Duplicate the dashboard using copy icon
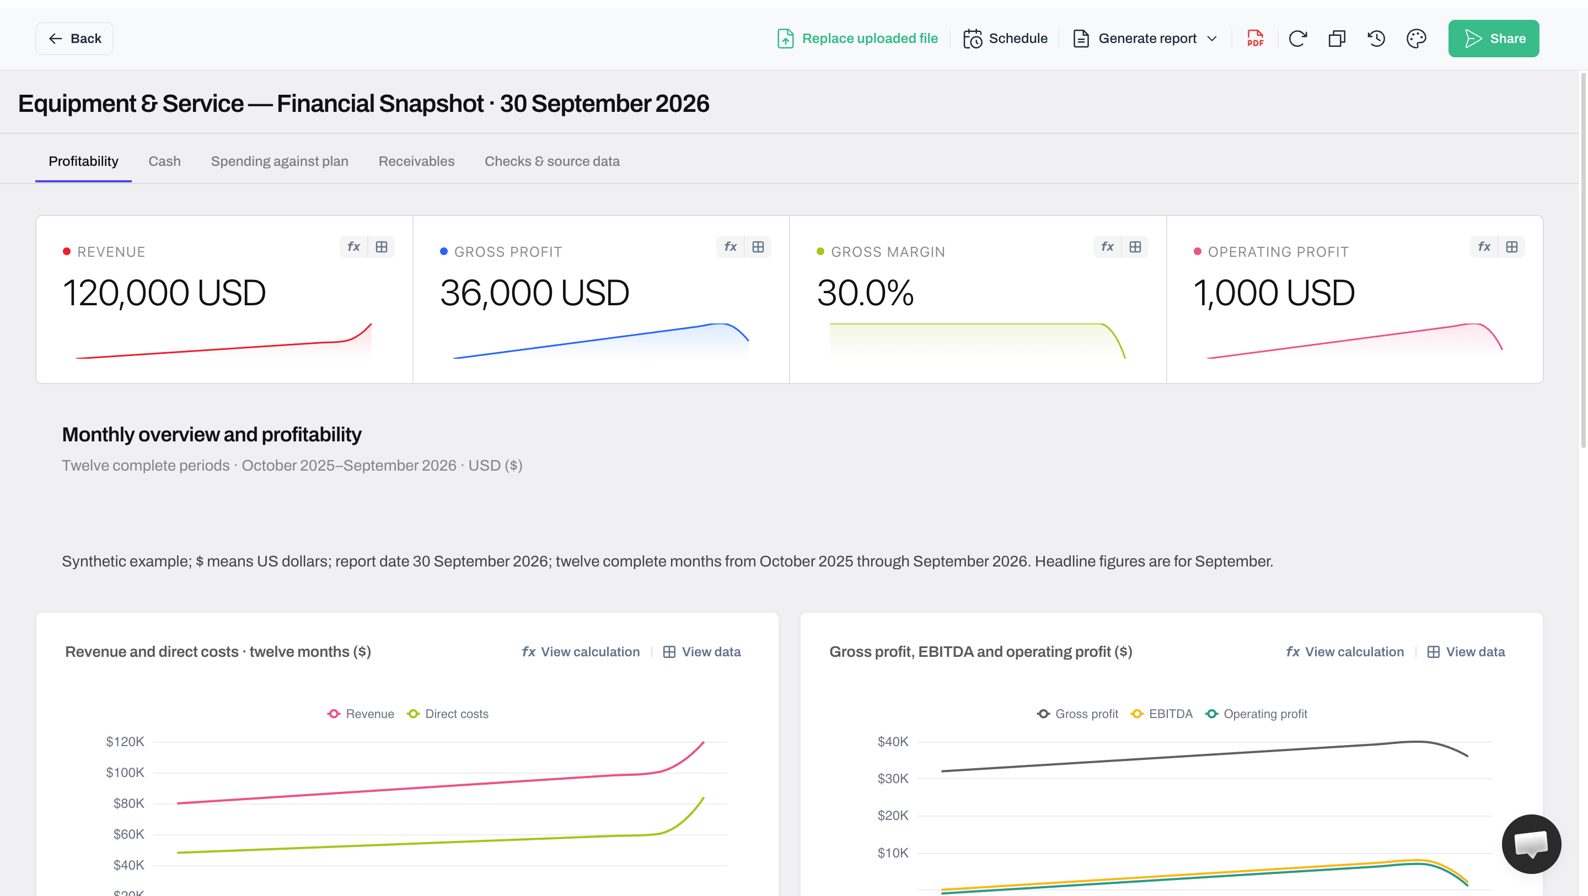 tap(1337, 38)
